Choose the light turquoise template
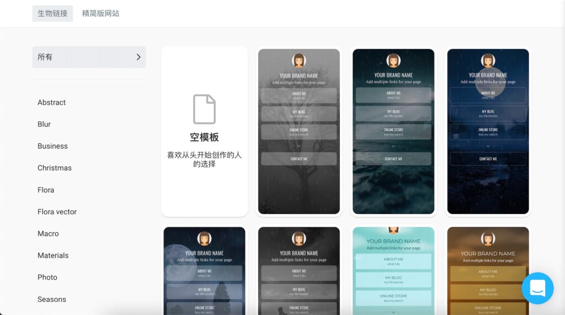The width and height of the screenshot is (565, 315). click(393, 271)
